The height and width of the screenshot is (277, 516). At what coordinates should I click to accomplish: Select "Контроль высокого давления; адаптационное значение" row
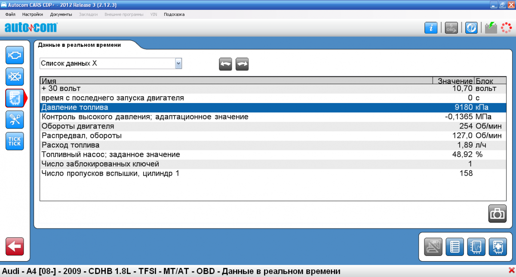click(273, 117)
